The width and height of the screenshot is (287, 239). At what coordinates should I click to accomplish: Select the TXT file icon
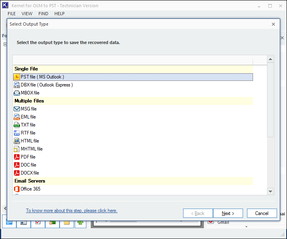[x=17, y=125]
